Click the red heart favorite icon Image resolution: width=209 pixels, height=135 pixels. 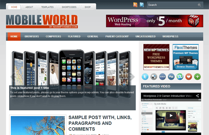click(189, 77)
